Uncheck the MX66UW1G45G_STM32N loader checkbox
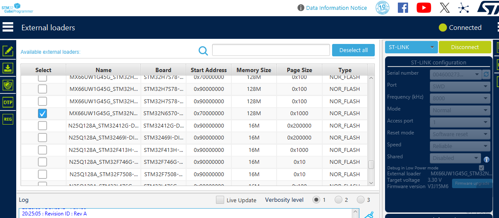Screen dimensions: 499x218 click(x=42, y=113)
